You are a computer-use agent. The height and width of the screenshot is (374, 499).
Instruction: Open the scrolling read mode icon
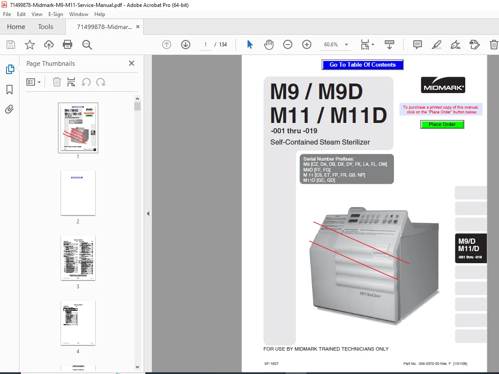(390, 45)
